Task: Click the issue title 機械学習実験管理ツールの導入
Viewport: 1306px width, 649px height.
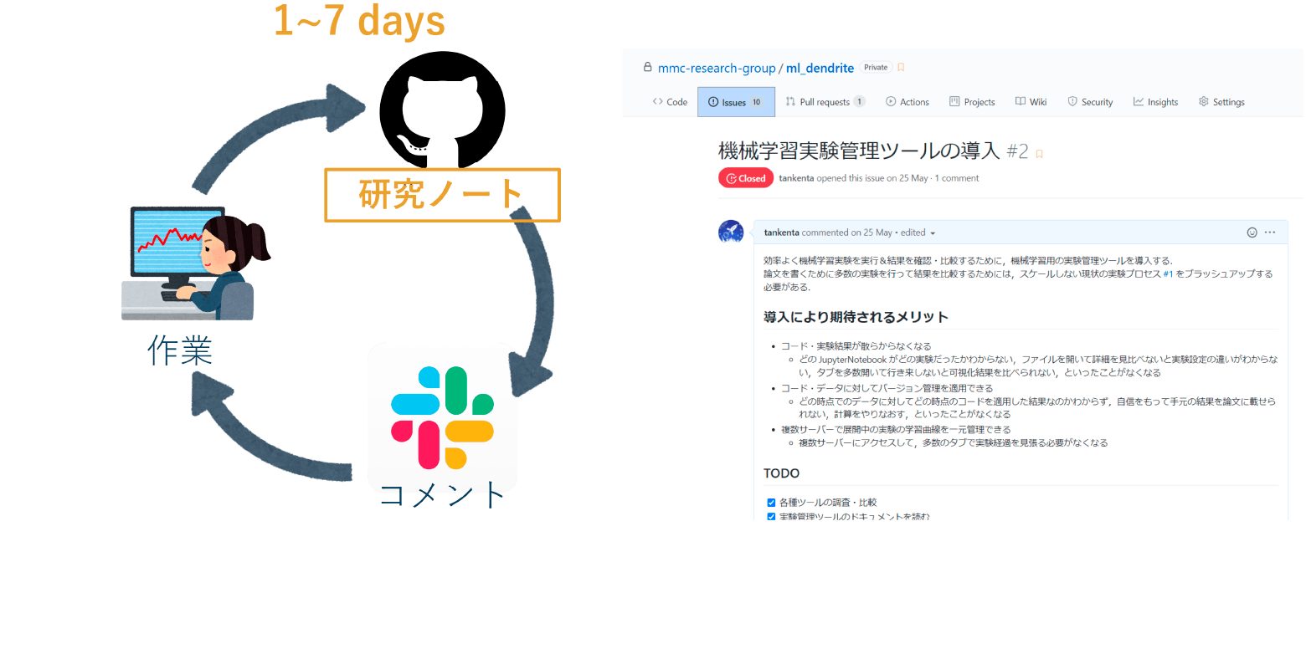Action: tap(859, 151)
